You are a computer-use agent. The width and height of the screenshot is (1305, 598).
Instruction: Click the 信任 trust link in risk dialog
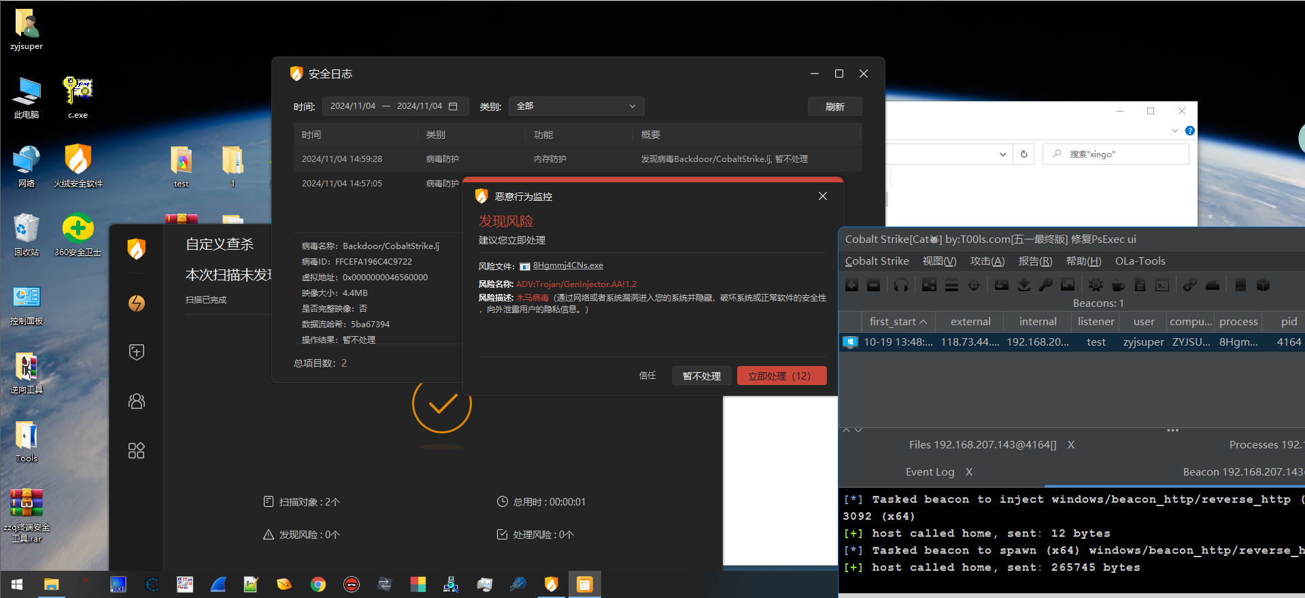pos(647,376)
